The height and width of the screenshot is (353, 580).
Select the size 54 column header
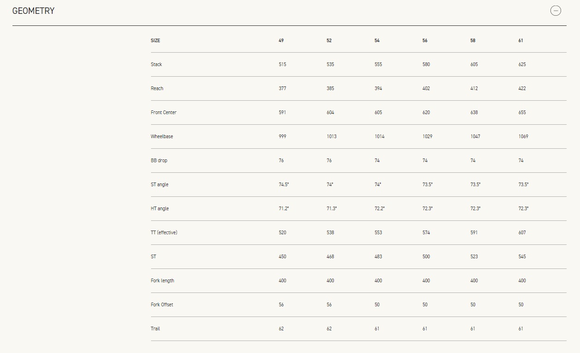pos(377,41)
